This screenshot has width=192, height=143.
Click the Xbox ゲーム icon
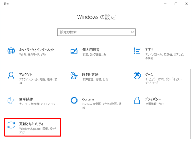pos(137,76)
